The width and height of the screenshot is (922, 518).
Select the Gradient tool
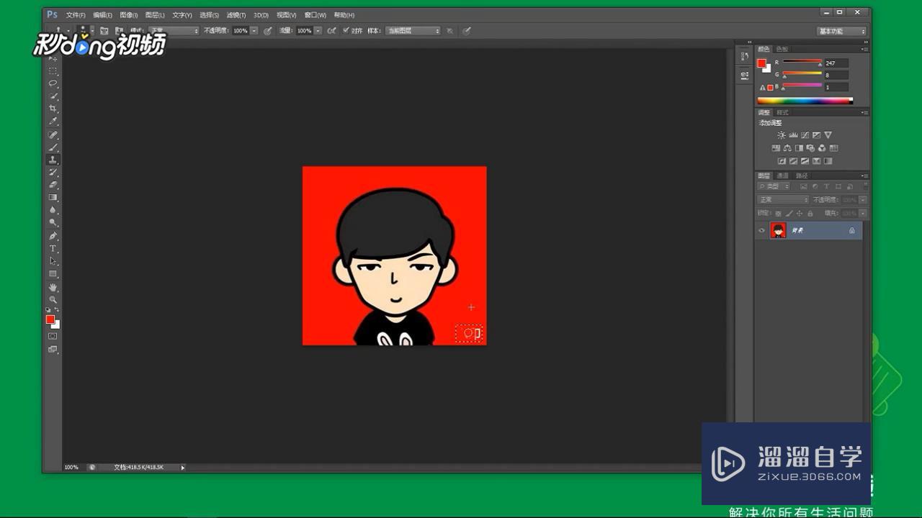[x=53, y=197]
